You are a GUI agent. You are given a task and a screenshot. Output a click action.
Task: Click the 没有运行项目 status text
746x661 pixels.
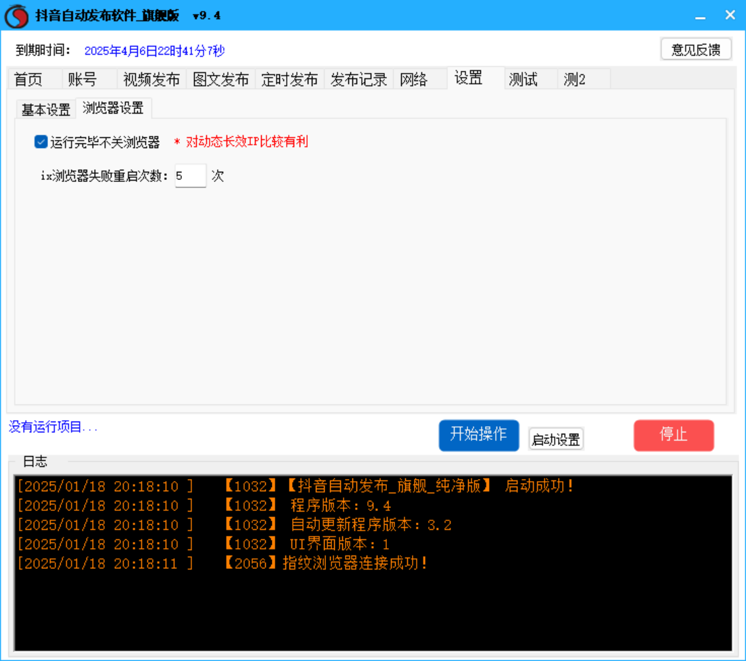pos(53,427)
